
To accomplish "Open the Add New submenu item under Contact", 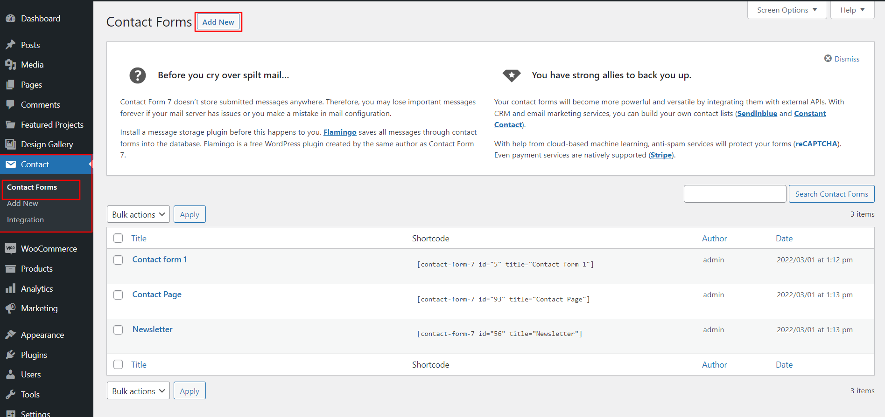I will [x=22, y=204].
